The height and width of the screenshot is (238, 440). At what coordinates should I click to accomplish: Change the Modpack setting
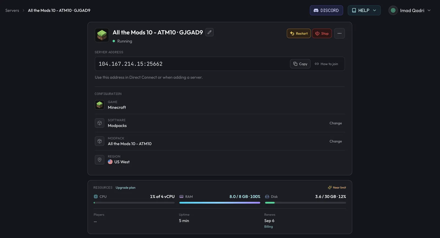pyautogui.click(x=335, y=141)
